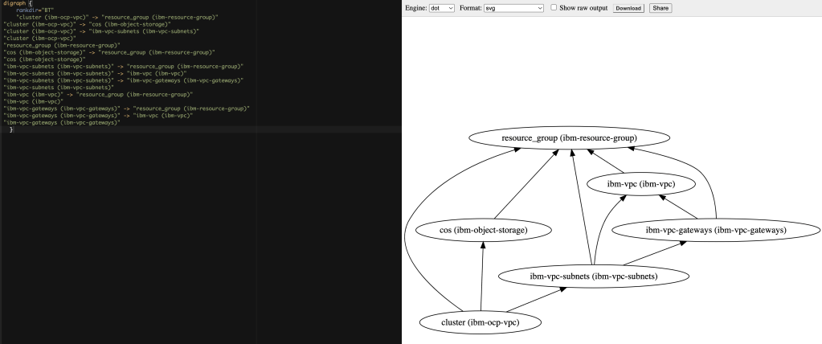
Task: Click the cos to resource_group edge code line
Action: [x=104, y=51]
